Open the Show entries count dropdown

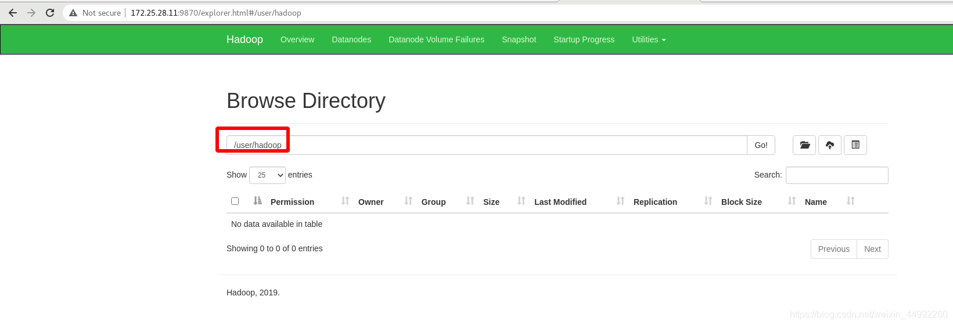(x=267, y=175)
